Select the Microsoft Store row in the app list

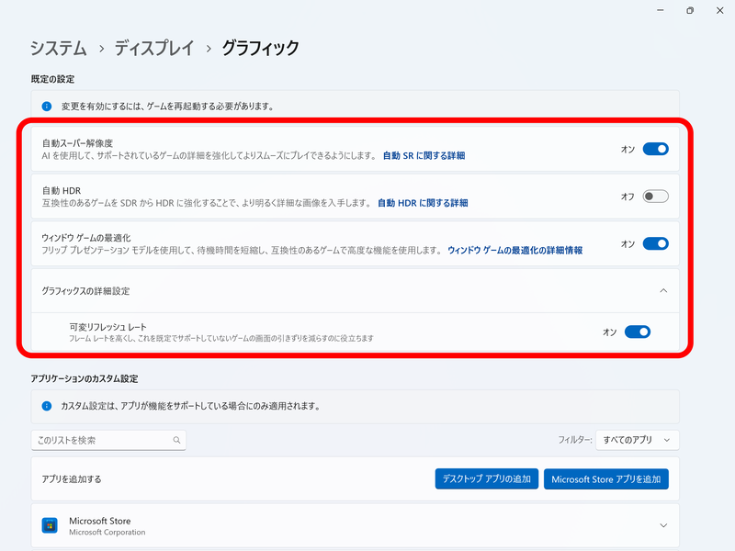[x=276, y=525]
